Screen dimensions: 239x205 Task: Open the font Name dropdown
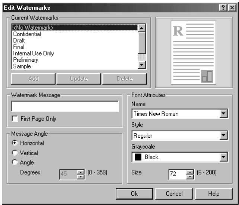point(223,113)
